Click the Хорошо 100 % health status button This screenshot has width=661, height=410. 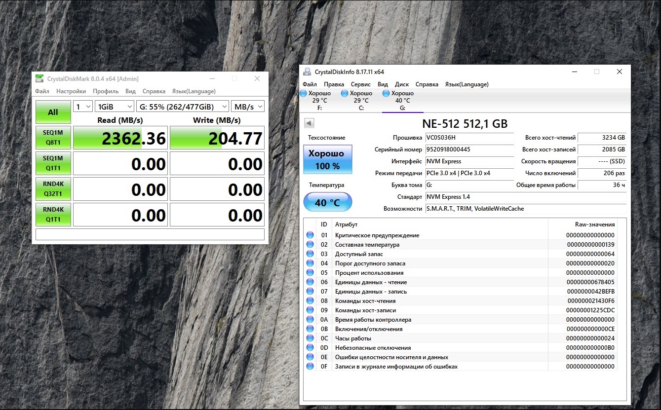click(x=328, y=159)
